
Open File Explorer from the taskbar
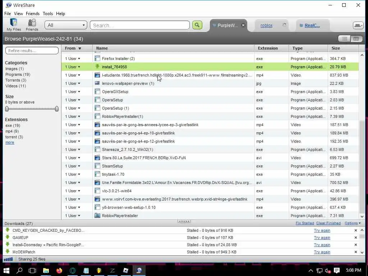pyautogui.click(x=46, y=270)
